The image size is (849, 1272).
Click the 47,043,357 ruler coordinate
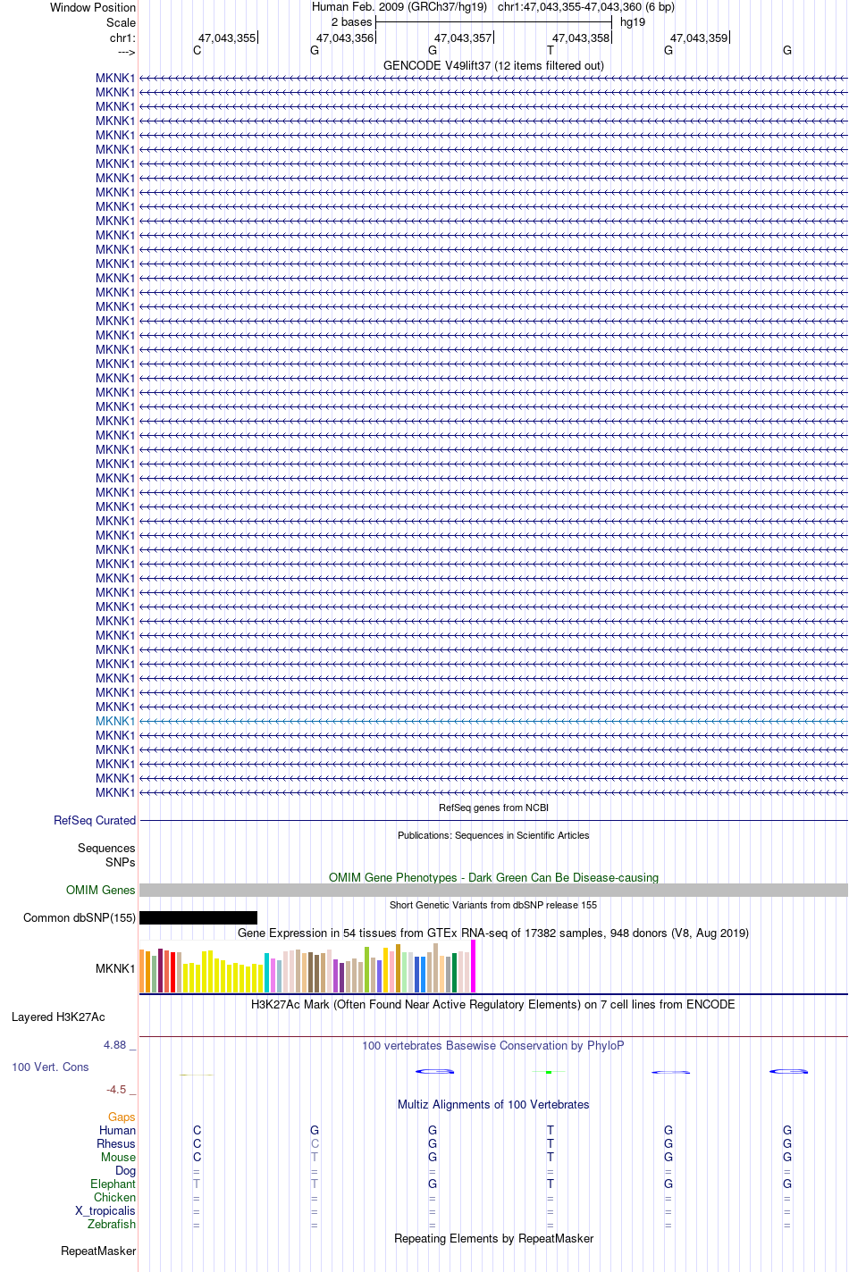click(463, 38)
